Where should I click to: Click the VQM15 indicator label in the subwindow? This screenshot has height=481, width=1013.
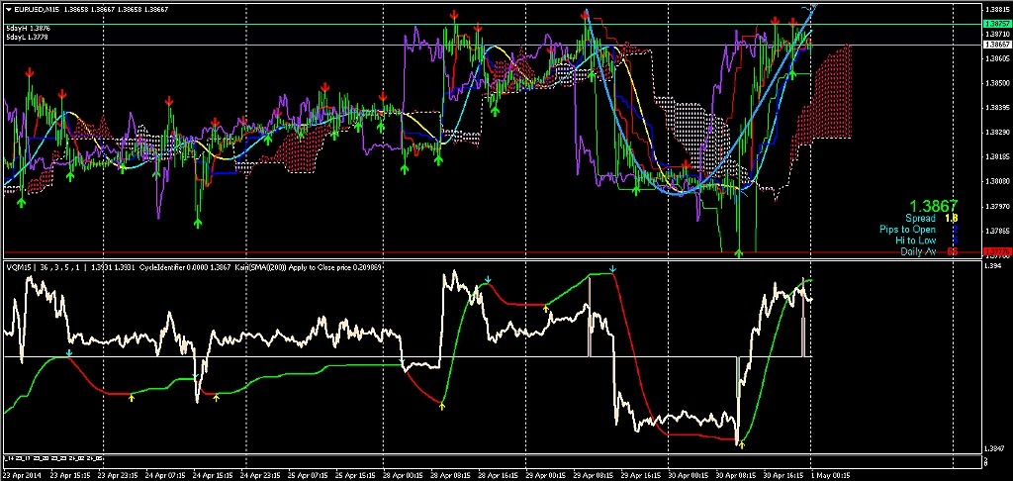[x=18, y=266]
